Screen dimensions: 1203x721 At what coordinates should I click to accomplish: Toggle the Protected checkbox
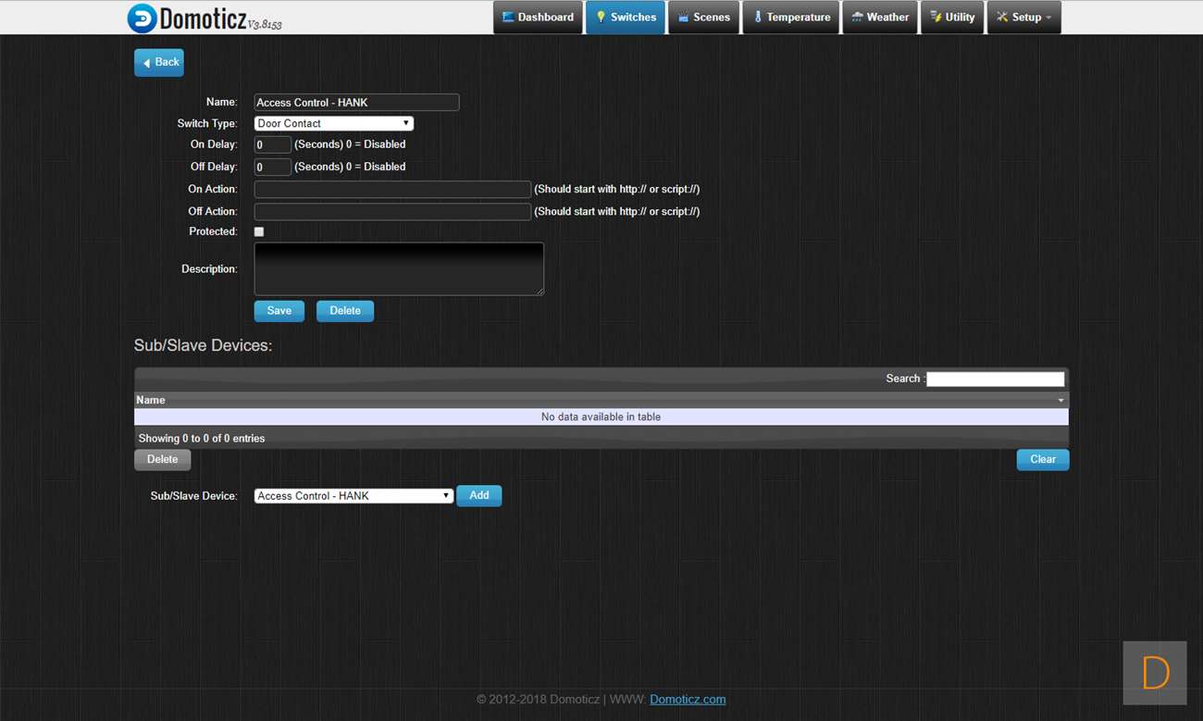(259, 231)
